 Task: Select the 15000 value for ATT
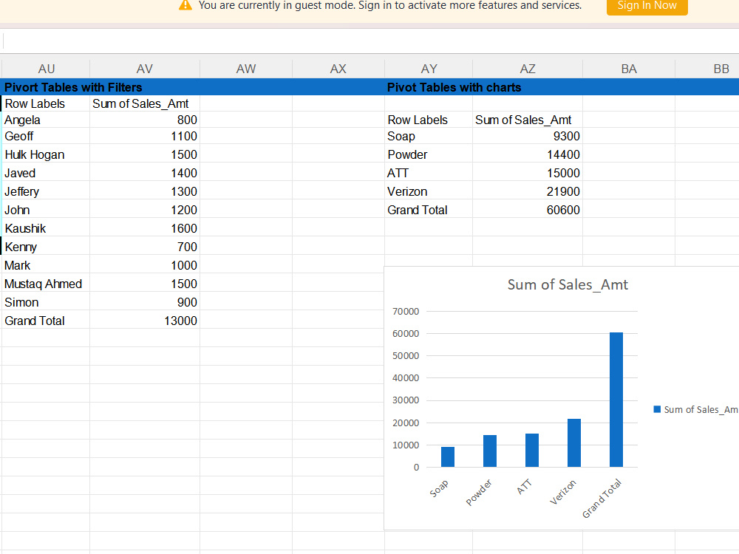pos(528,173)
